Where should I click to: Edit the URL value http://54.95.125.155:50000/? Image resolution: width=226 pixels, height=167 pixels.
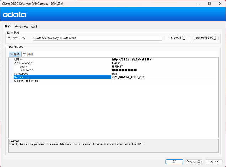tap(165, 59)
